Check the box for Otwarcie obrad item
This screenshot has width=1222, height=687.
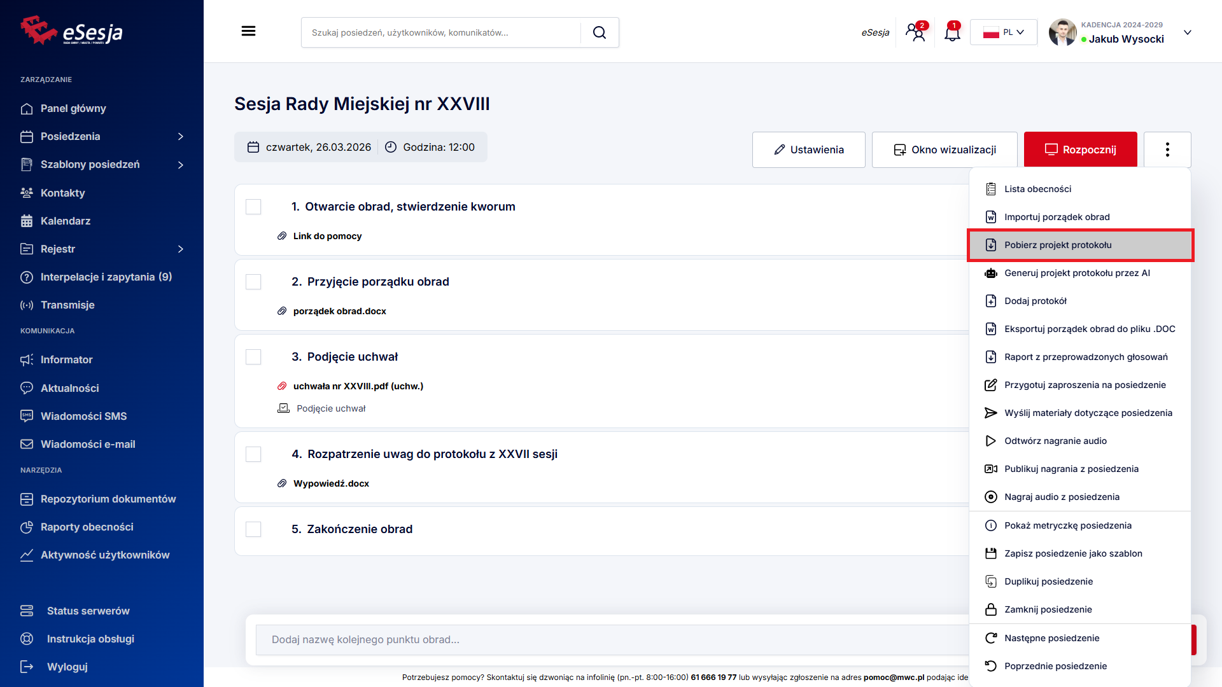tap(253, 207)
